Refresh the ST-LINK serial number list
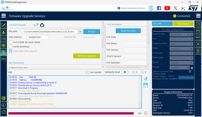202x117 pixels. click(x=192, y=34)
